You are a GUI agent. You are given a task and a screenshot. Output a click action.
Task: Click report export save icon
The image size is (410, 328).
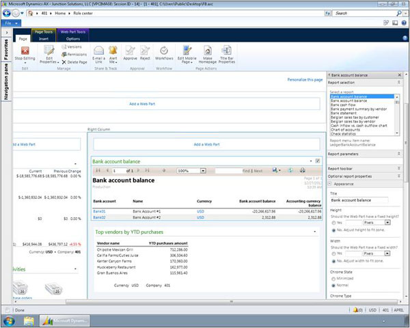pyautogui.click(x=275, y=170)
